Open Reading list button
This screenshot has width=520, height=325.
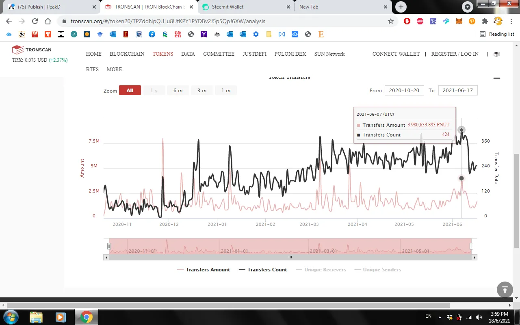(497, 34)
